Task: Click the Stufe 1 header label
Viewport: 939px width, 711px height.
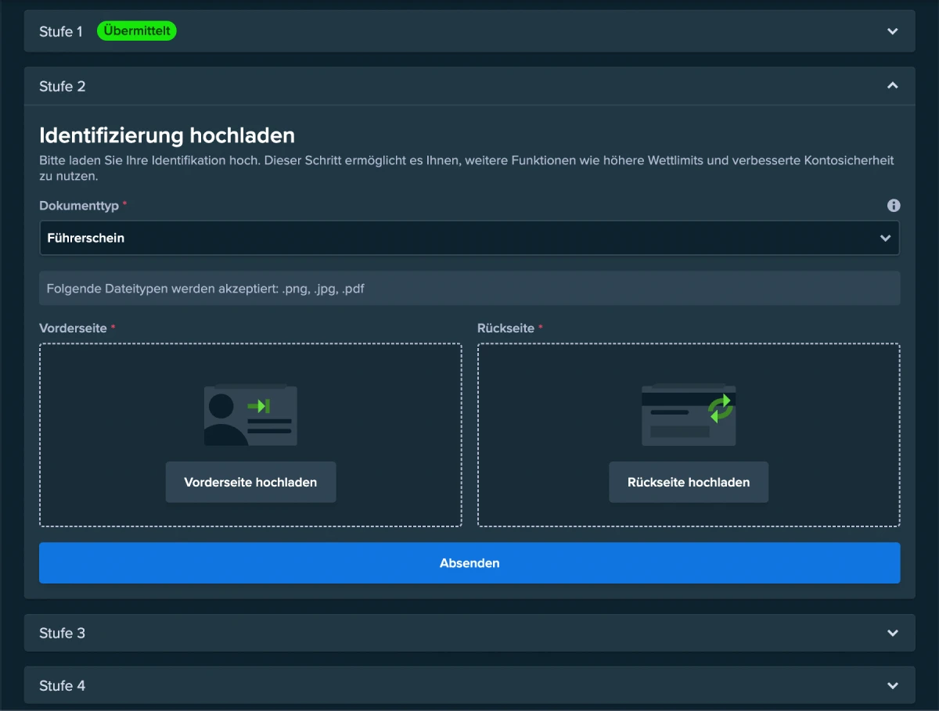Action: coord(61,31)
